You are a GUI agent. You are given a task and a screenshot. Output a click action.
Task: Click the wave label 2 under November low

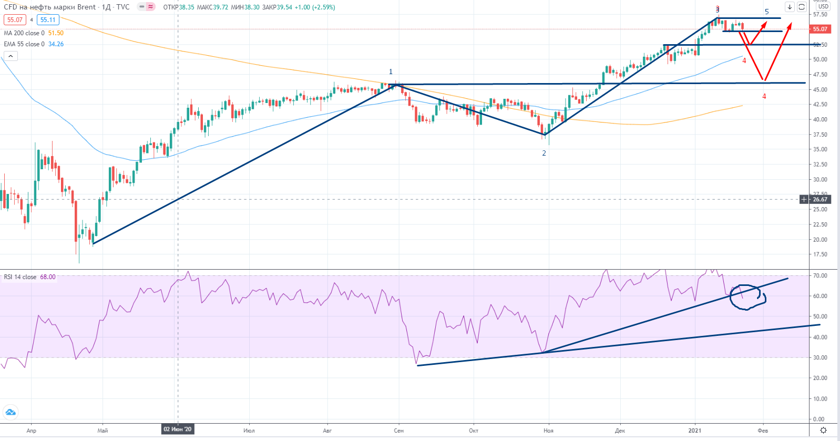544,153
